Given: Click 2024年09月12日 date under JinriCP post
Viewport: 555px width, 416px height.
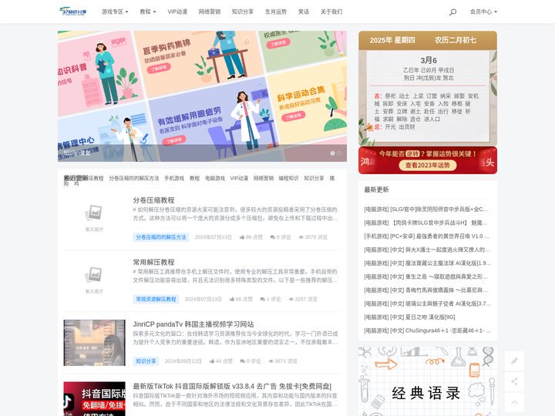Looking at the screenshot, I should (183, 361).
